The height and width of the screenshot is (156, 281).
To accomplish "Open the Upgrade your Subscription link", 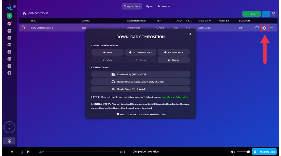I will coord(175,97).
